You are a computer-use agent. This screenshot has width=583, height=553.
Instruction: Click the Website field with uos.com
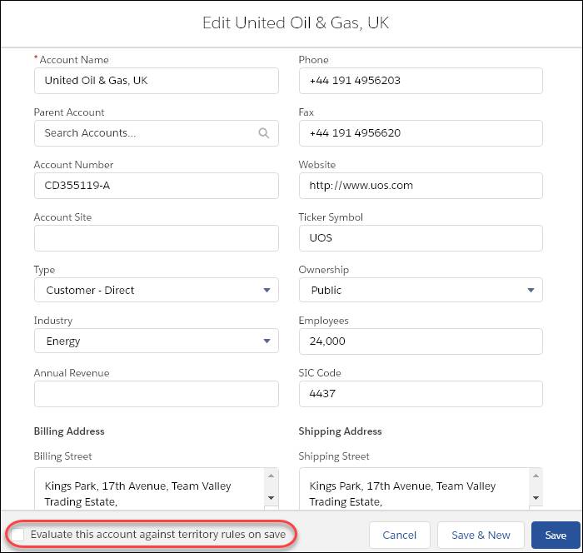[x=421, y=186]
